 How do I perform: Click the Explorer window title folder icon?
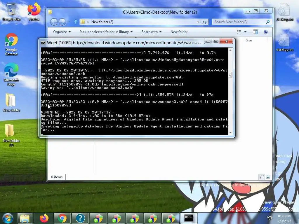click(50, 12)
